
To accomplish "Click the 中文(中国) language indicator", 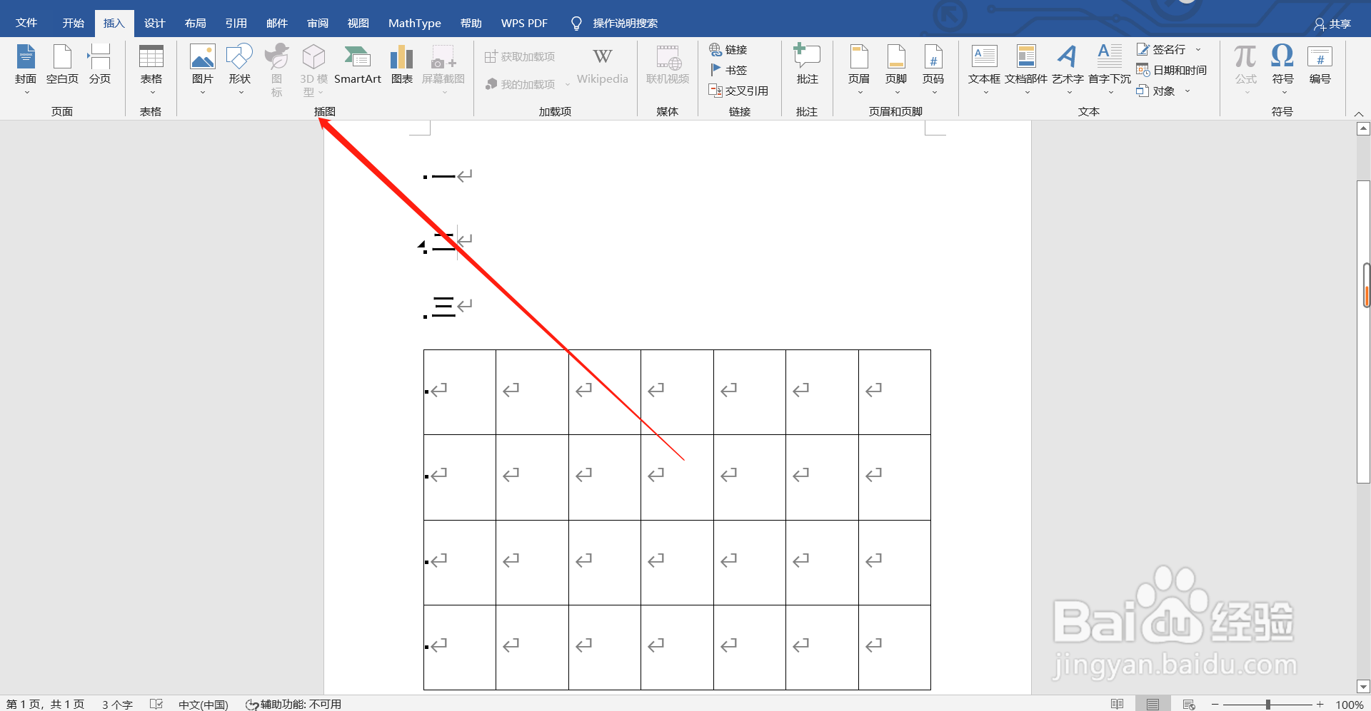I will (x=204, y=705).
